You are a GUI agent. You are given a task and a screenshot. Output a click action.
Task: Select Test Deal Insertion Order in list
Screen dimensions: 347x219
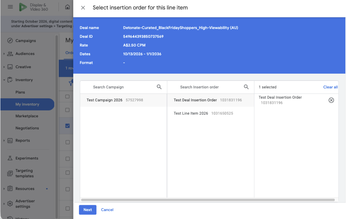pos(210,100)
